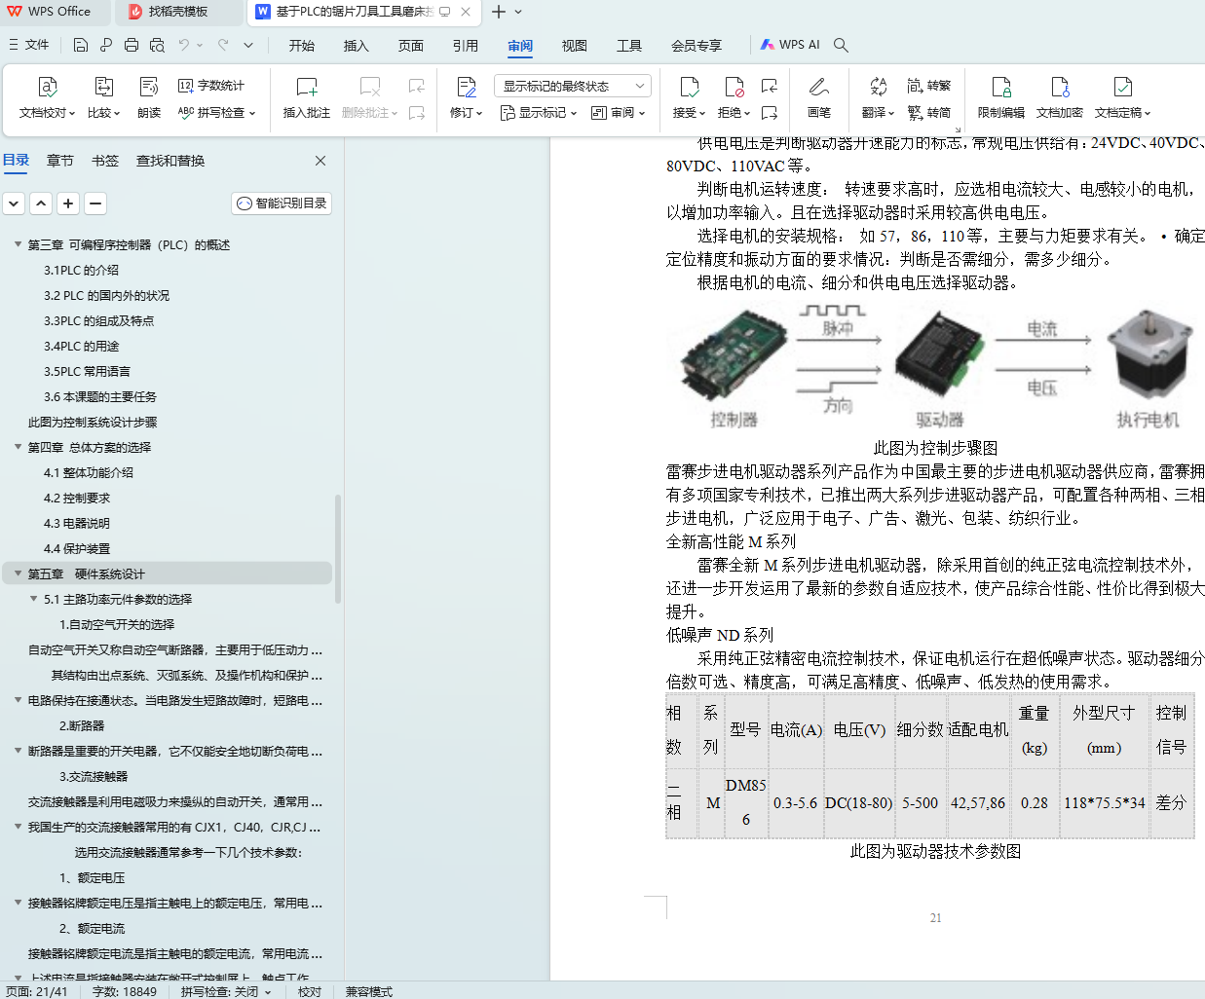This screenshot has width=1205, height=999.
Task: Jump to 3.1PLC 的介绍 heading
Action: (x=81, y=270)
